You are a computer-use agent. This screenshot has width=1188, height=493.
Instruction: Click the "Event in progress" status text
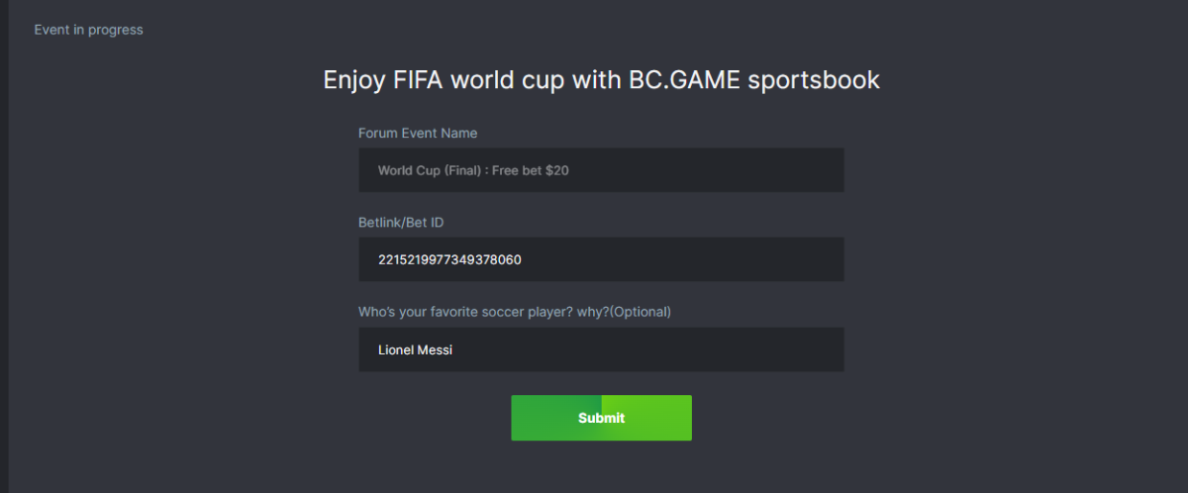point(89,30)
